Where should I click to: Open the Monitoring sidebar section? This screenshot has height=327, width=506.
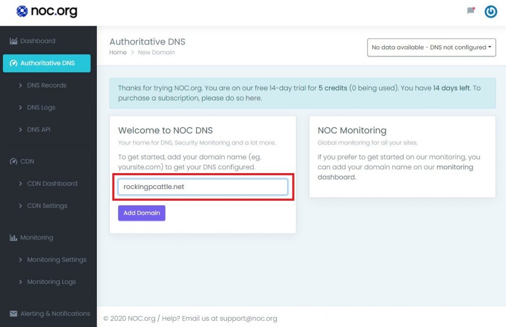[37, 237]
